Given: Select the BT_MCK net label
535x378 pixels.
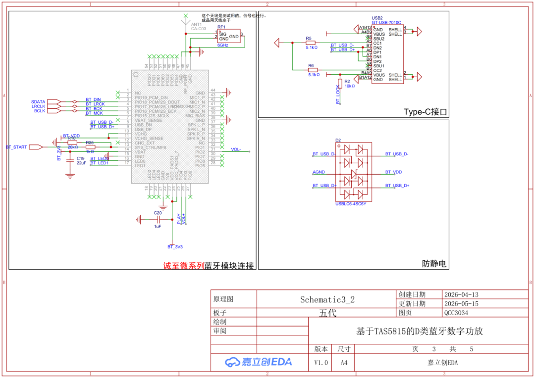Looking at the screenshot, I should coord(94,113).
